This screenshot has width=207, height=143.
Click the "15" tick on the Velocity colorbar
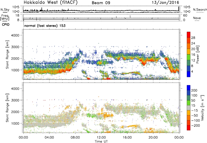pos(193,106)
